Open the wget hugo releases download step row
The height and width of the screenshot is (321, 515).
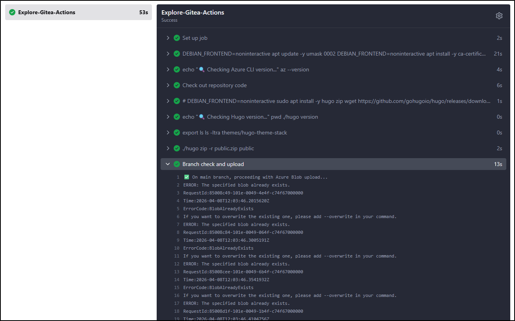point(336,101)
